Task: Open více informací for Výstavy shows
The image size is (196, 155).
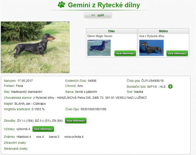Action: coord(43,129)
